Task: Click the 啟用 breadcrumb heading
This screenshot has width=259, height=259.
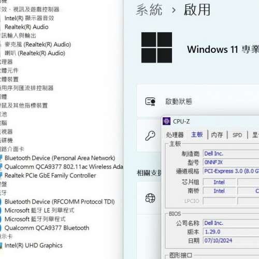Action: [197, 10]
